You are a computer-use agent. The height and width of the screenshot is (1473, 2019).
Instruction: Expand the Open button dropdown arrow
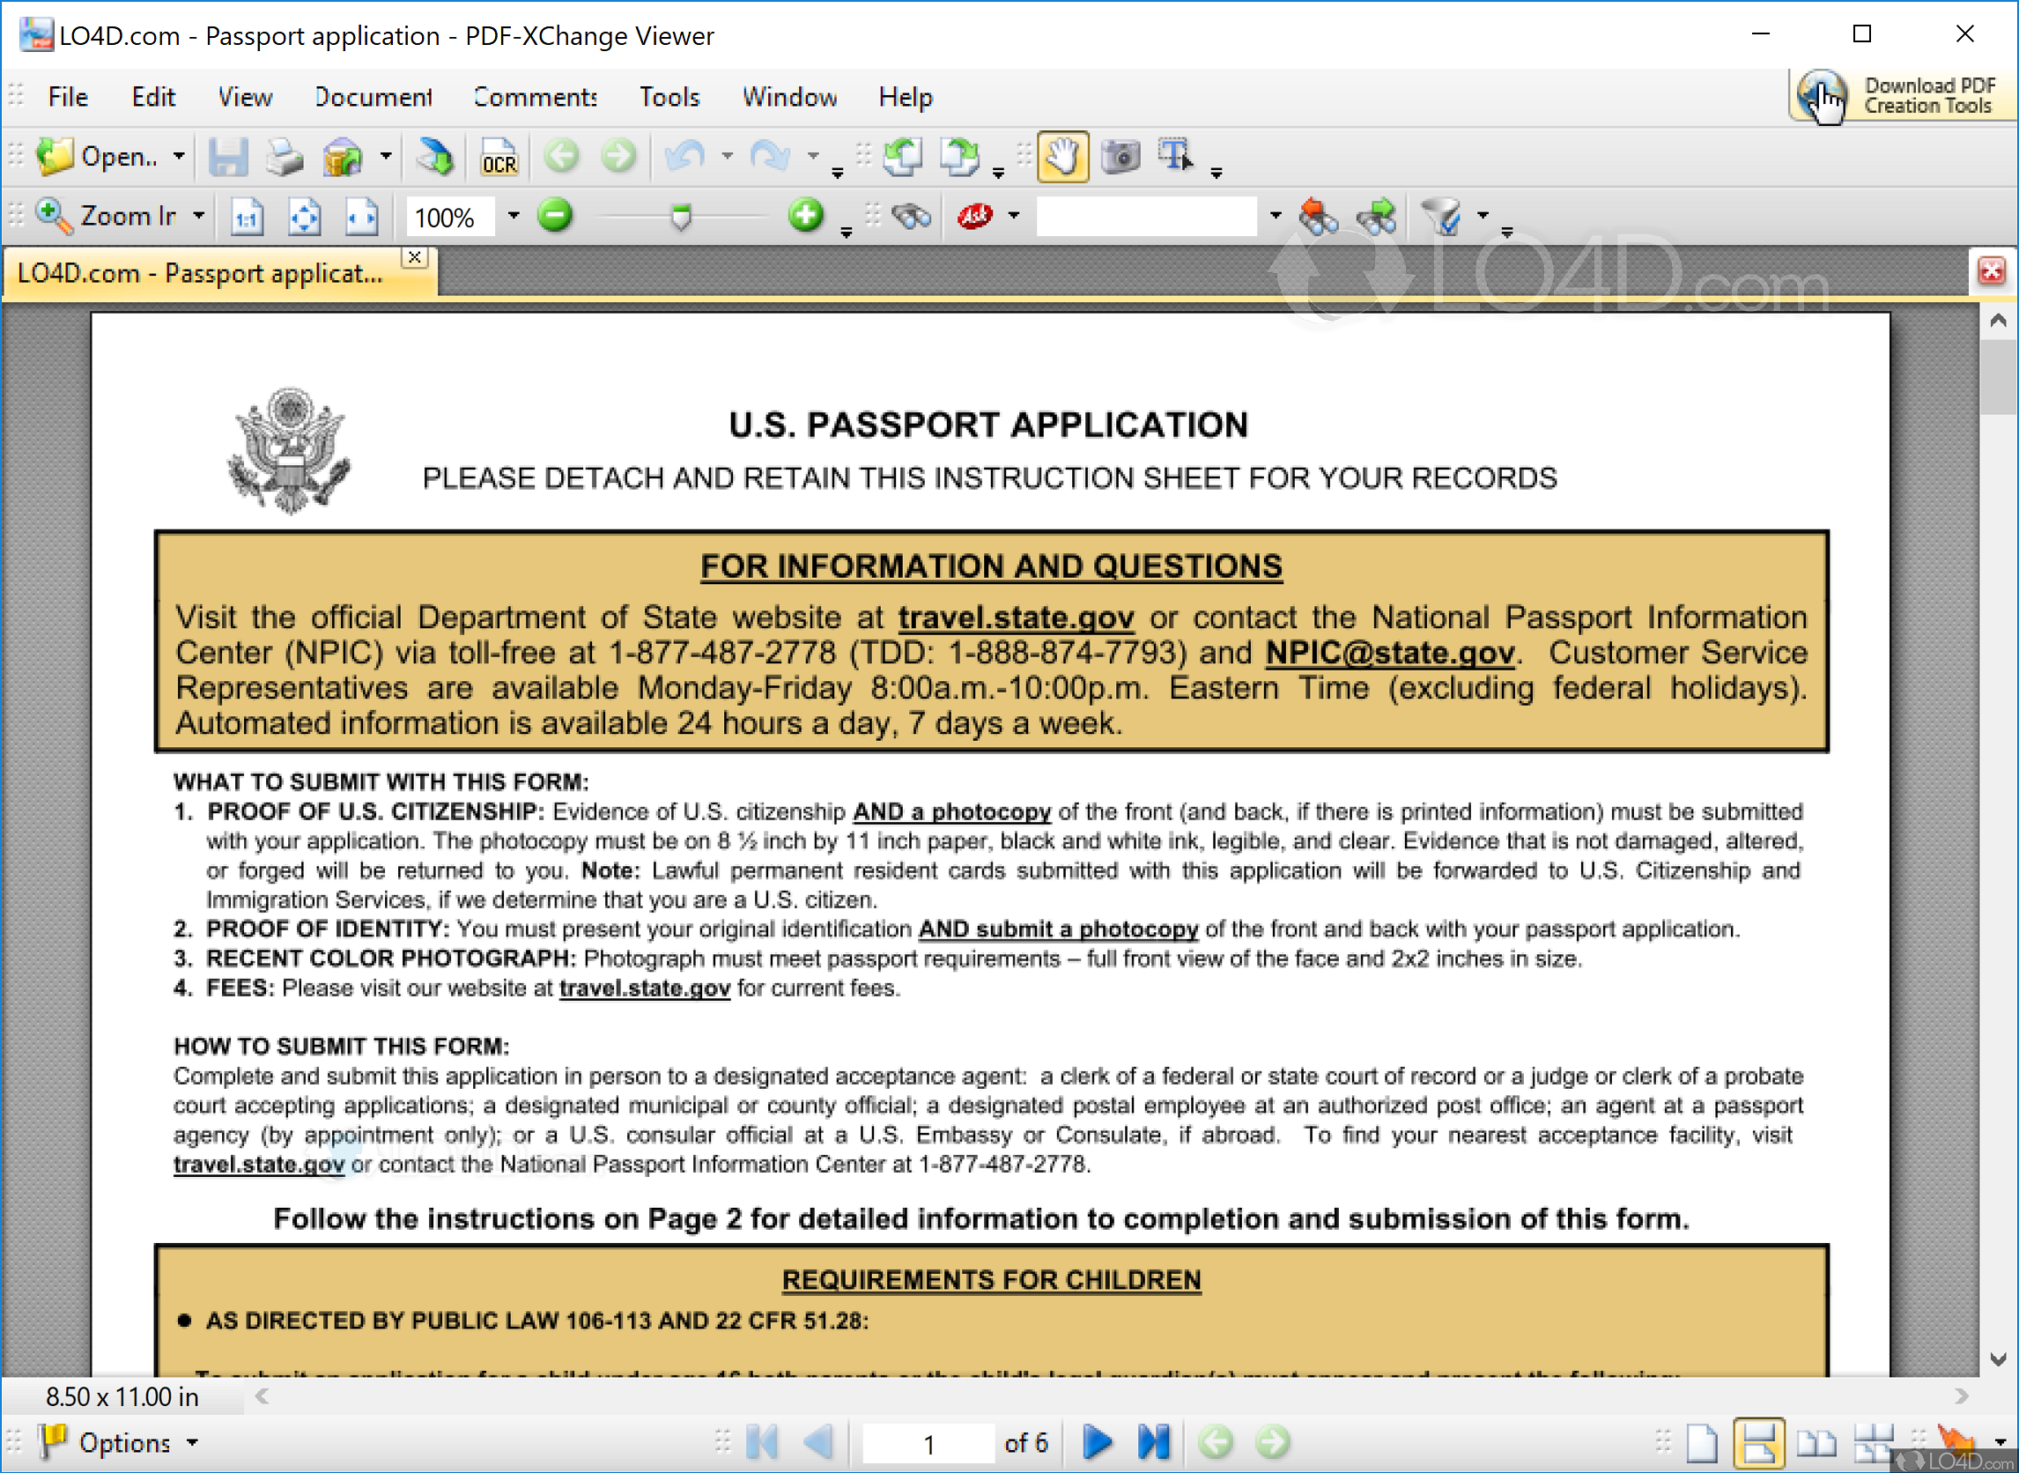179,157
